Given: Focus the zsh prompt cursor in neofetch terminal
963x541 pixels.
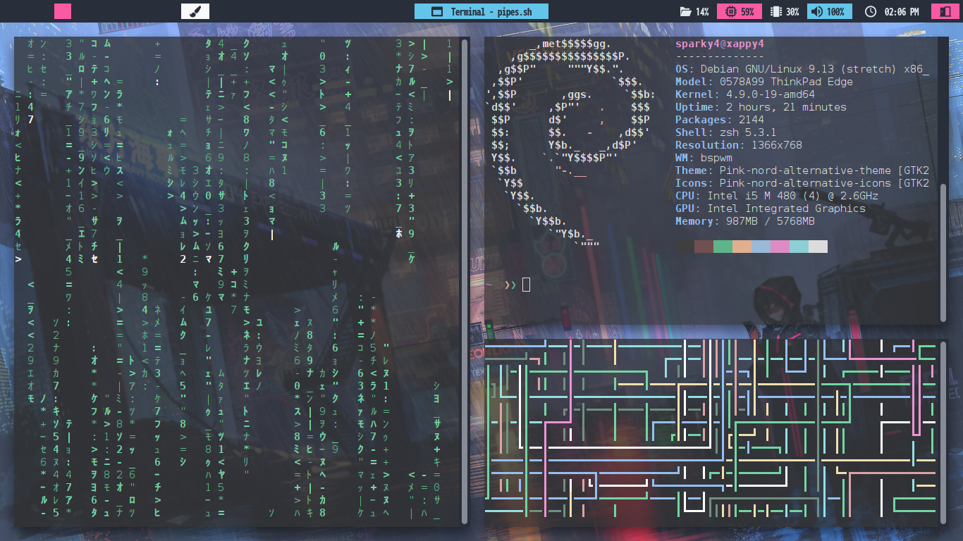Looking at the screenshot, I should click(526, 285).
